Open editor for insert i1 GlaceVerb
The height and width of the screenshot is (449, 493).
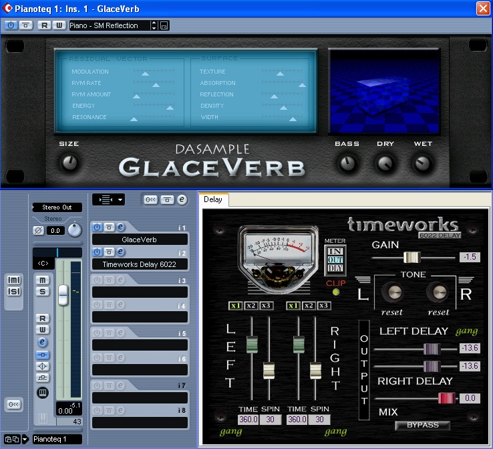coord(121,227)
